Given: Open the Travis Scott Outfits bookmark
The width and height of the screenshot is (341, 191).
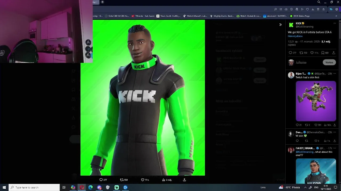Looking at the screenshot, I should [168, 16].
